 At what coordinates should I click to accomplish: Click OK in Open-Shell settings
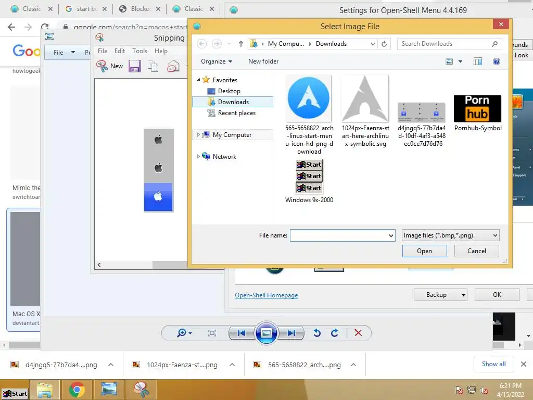coord(497,295)
